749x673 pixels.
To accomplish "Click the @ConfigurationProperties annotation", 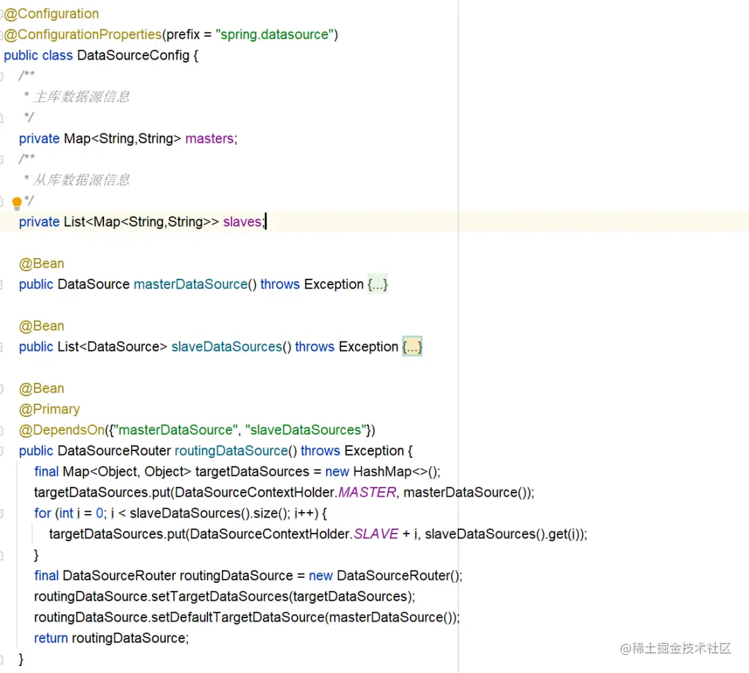I will (x=83, y=35).
